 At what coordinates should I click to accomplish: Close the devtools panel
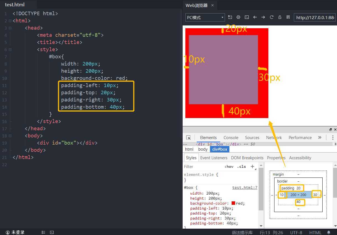click(335, 129)
